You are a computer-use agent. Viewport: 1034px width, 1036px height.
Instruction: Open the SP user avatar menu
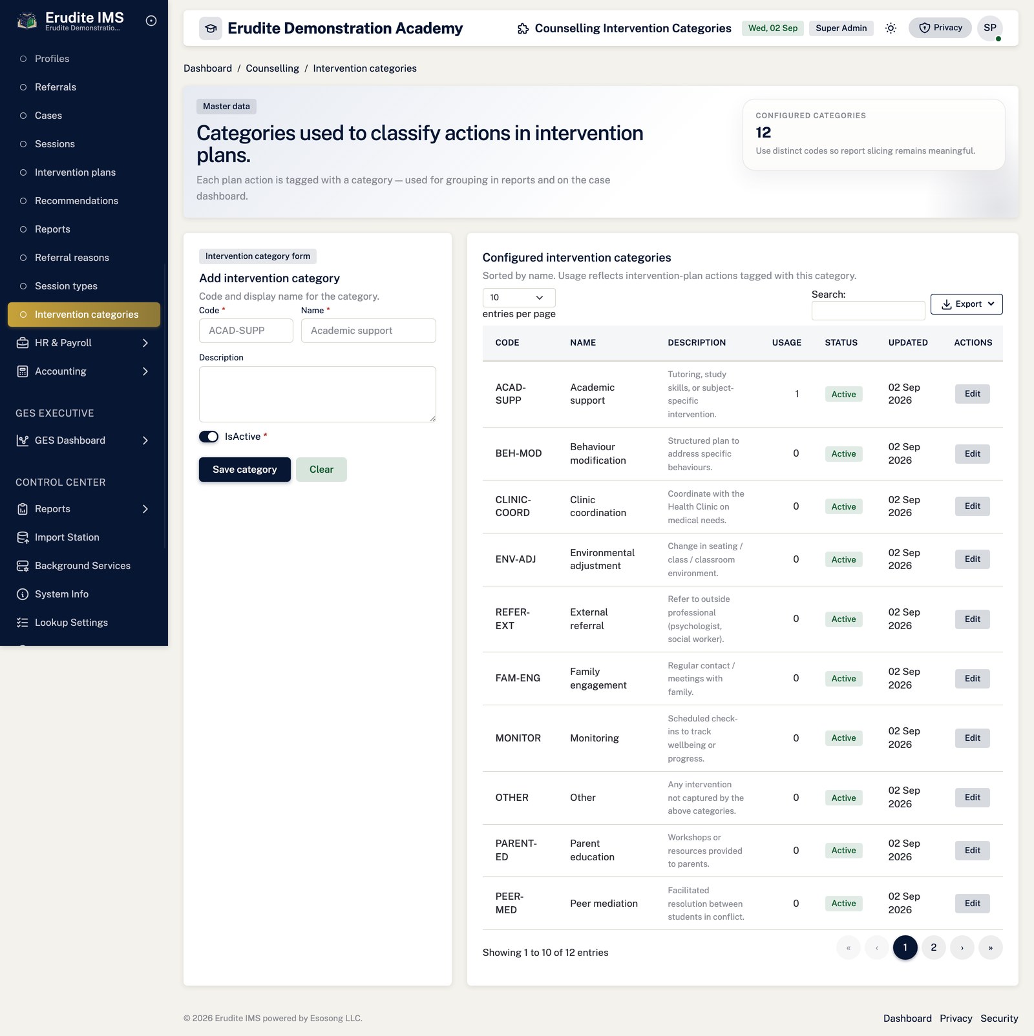coord(989,28)
